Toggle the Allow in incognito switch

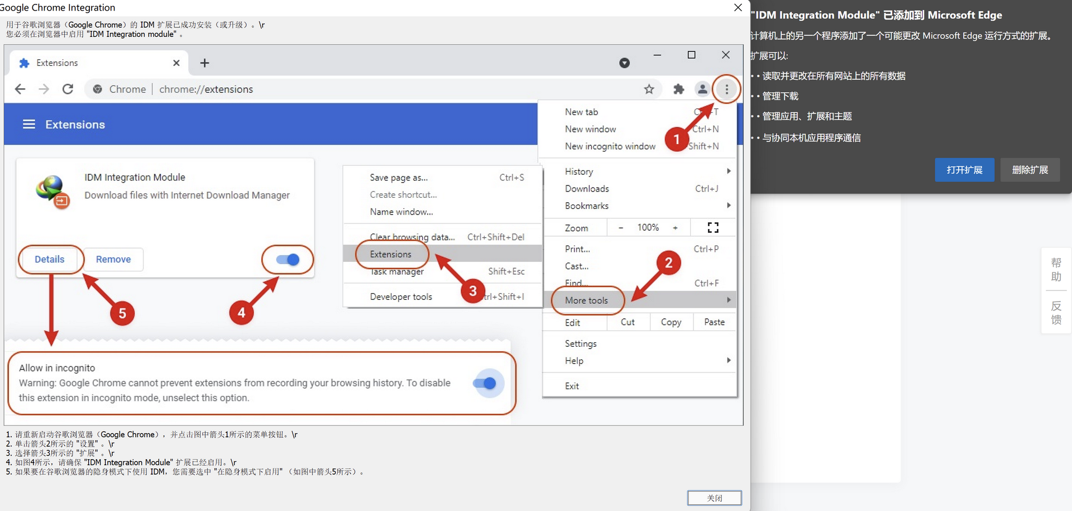click(485, 383)
